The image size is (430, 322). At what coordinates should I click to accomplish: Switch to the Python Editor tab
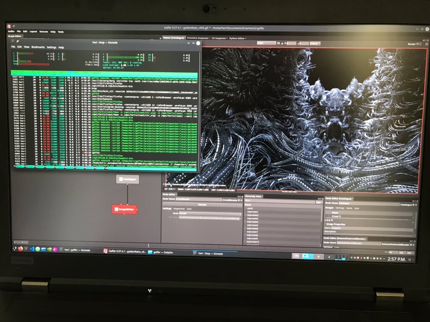237,38
